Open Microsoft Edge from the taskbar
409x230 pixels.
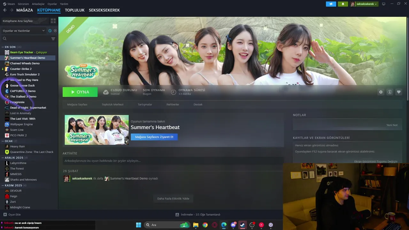coord(224,225)
